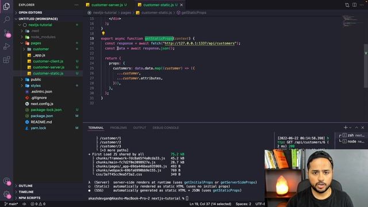Click Ln 19, Col 37 cursor position

click(x=210, y=204)
